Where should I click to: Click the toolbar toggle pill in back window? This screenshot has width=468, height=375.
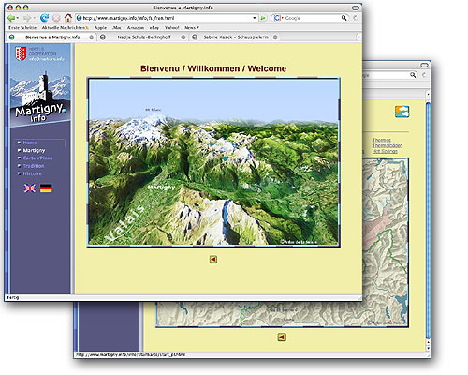pos(424,65)
